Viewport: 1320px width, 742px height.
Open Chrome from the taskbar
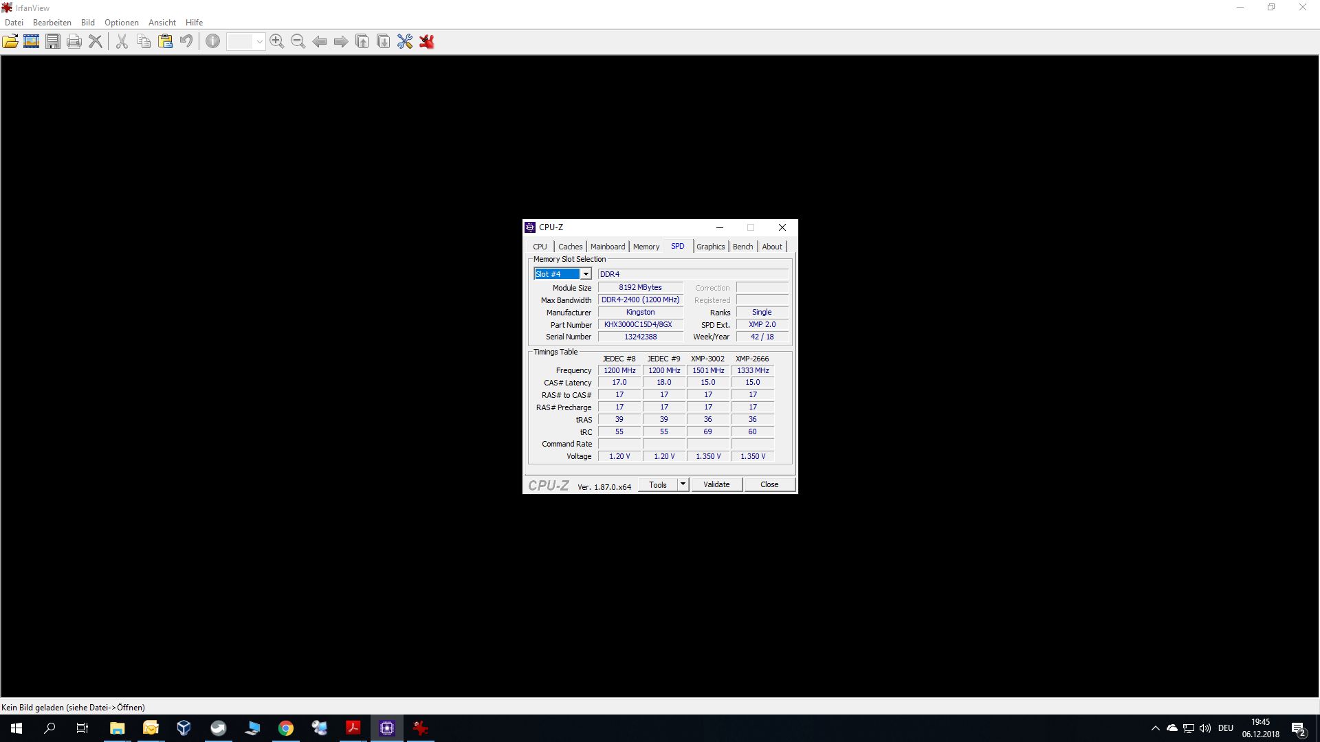286,728
